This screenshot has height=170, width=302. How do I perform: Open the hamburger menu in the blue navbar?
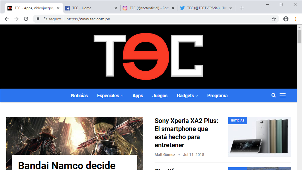pyautogui.click(x=283, y=95)
